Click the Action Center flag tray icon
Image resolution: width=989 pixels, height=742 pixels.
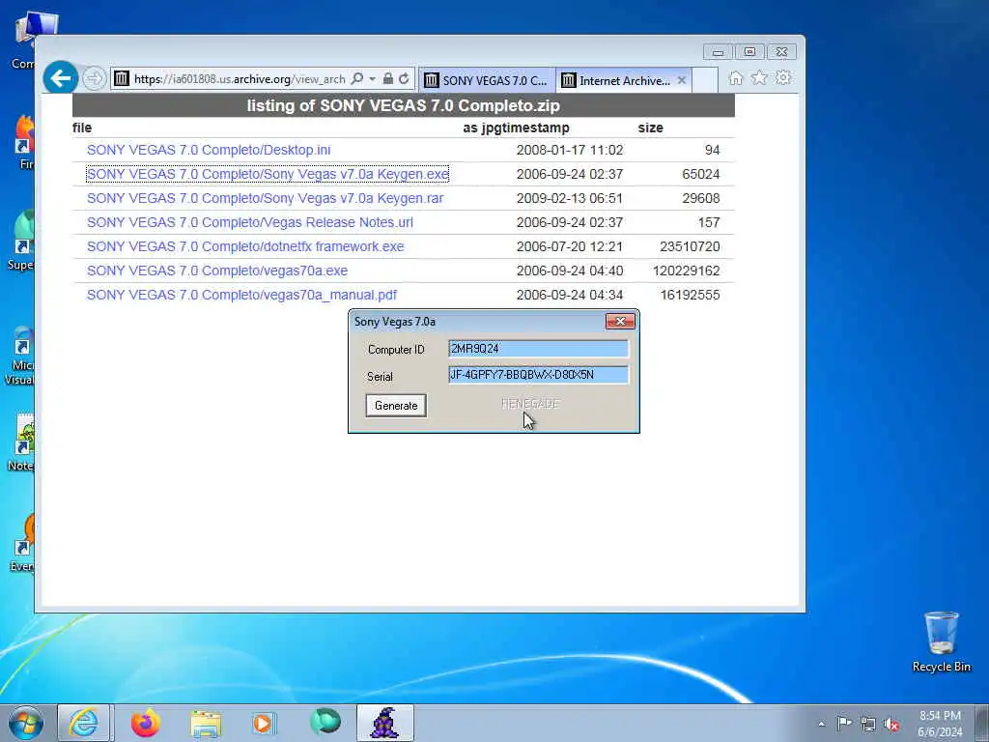click(844, 723)
